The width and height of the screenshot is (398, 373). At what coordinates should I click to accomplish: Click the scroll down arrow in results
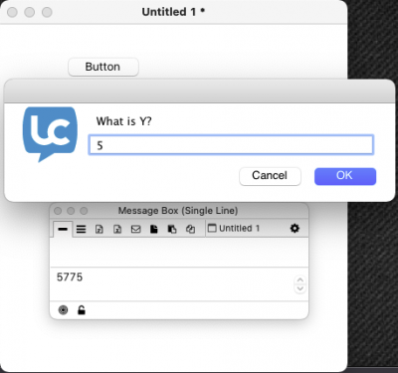click(x=300, y=288)
